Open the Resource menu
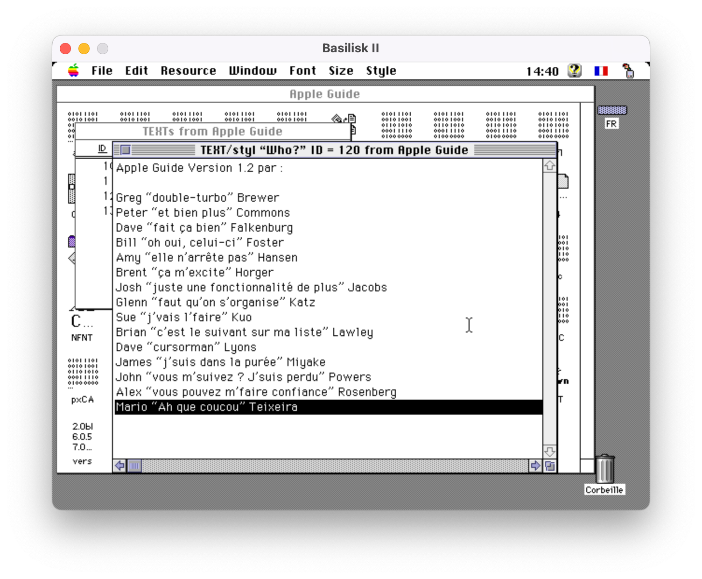 [188, 71]
